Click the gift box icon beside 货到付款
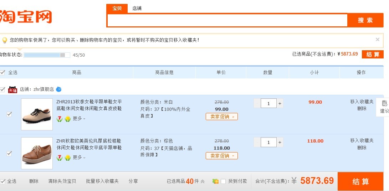389x191 pixels. click(x=215, y=181)
